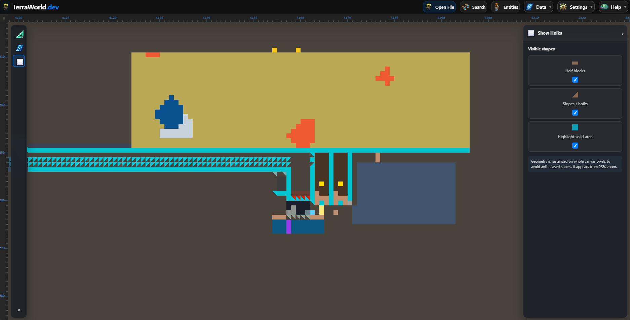Collapse the Show Hoiks panel chevron
Viewport: 630px width, 320px height.
click(622, 34)
